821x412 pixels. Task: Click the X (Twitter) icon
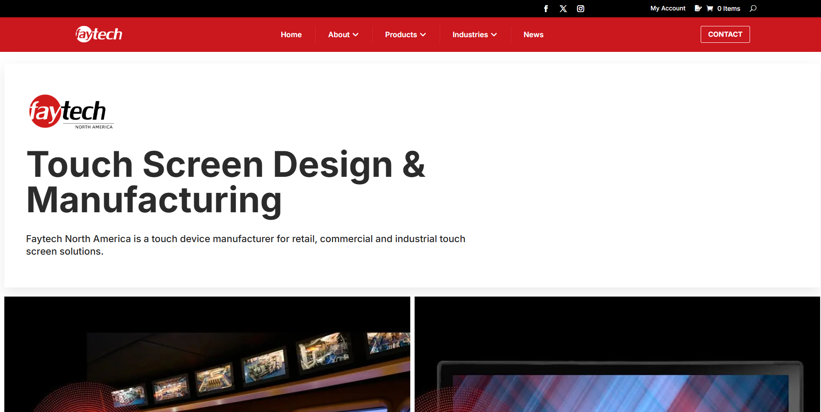pos(563,9)
